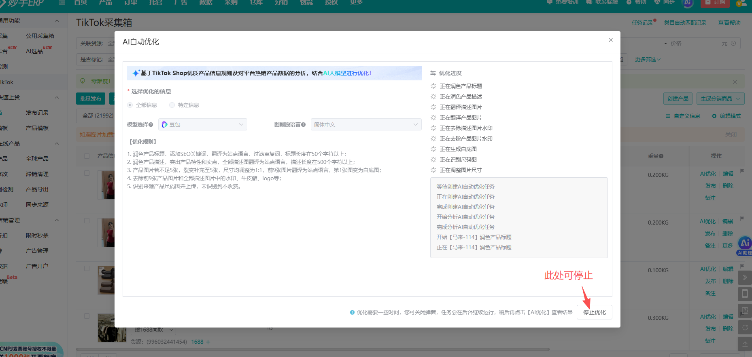The width and height of the screenshot is (752, 357).
Task: Click the spinner beside 正在翻译描述图片
Action: [x=433, y=107]
